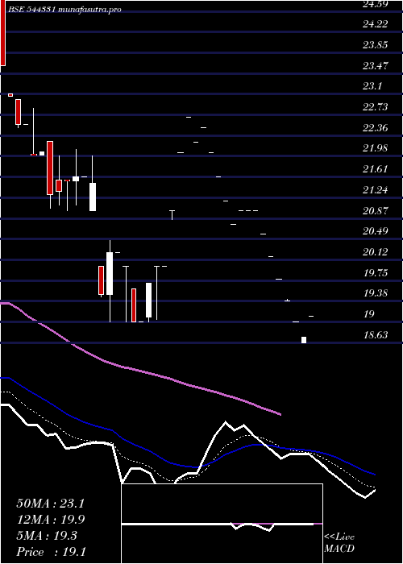The image size is (403, 564).
Task: Click the 19.38 price axis label
Action: (376, 293)
